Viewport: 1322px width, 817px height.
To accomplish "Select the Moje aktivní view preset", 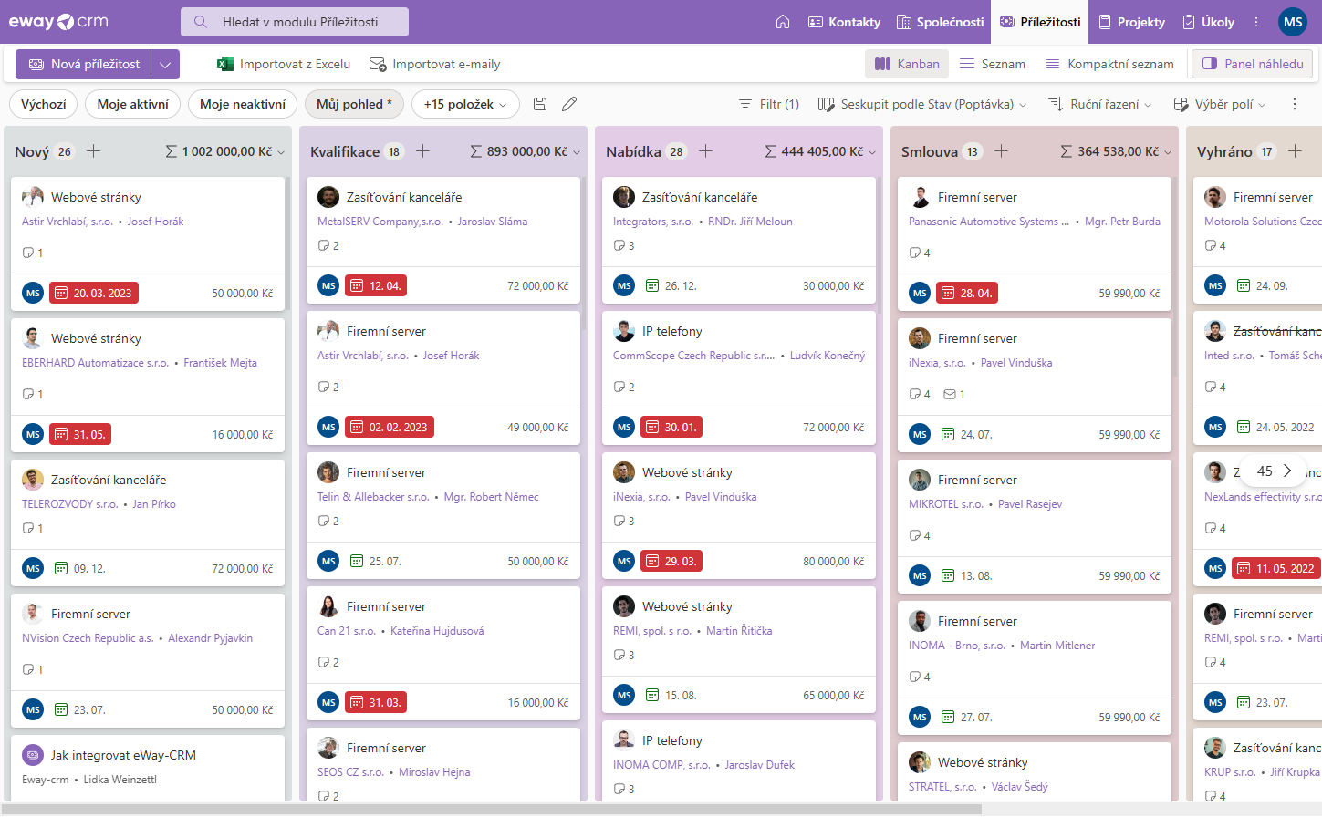I will 133,104.
